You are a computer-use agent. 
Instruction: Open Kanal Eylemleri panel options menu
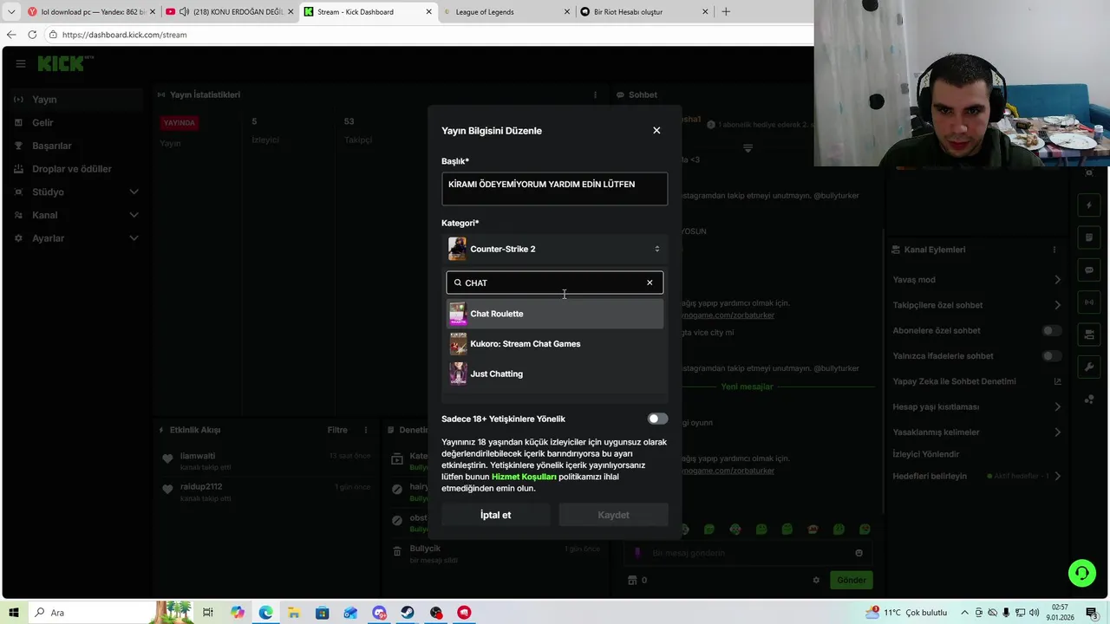click(x=1054, y=250)
